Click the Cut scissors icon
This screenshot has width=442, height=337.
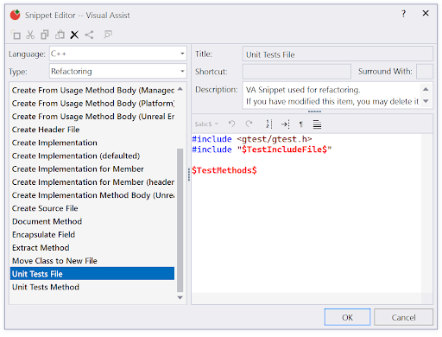[x=30, y=35]
